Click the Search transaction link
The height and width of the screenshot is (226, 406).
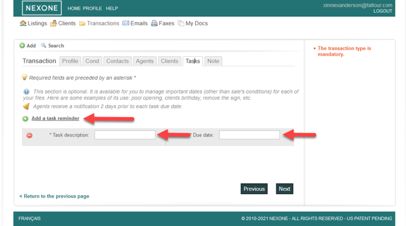[x=56, y=46]
